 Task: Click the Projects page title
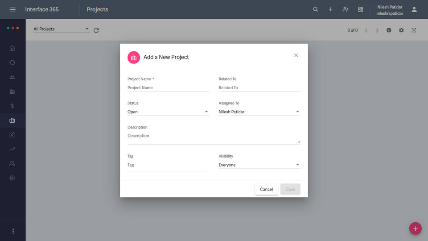(98, 9)
